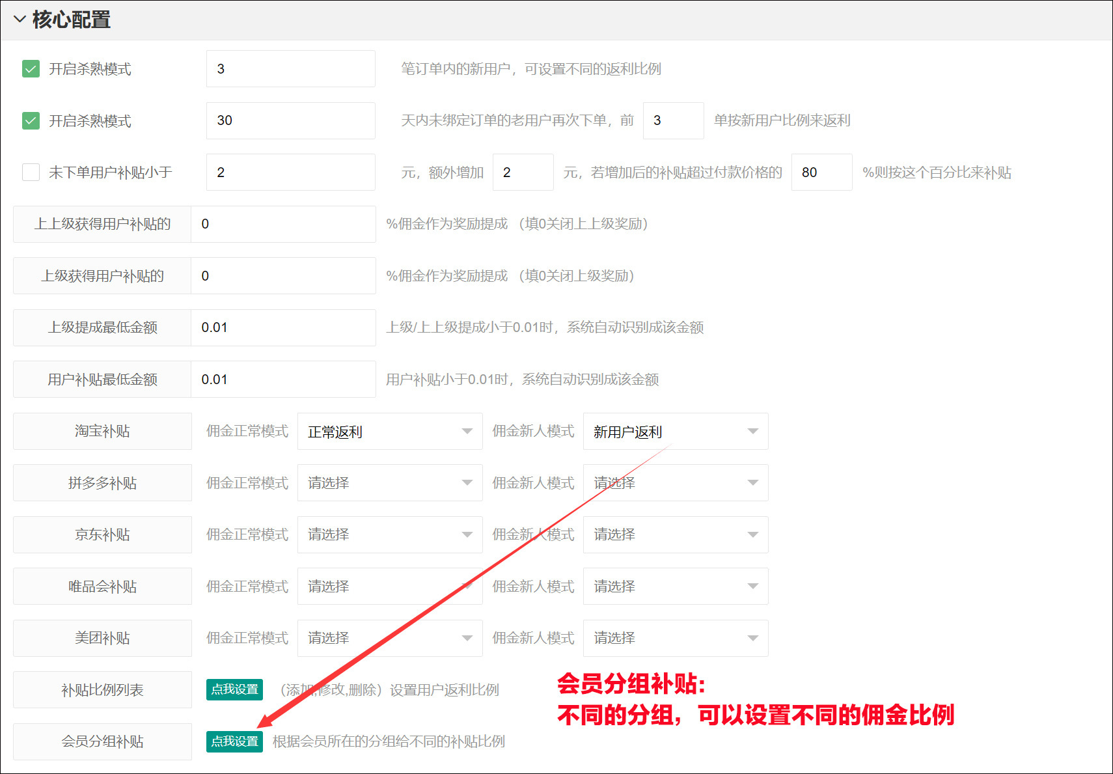Select the 用户补贴最低金额 input box
Image resolution: width=1113 pixels, height=774 pixels.
click(x=283, y=379)
